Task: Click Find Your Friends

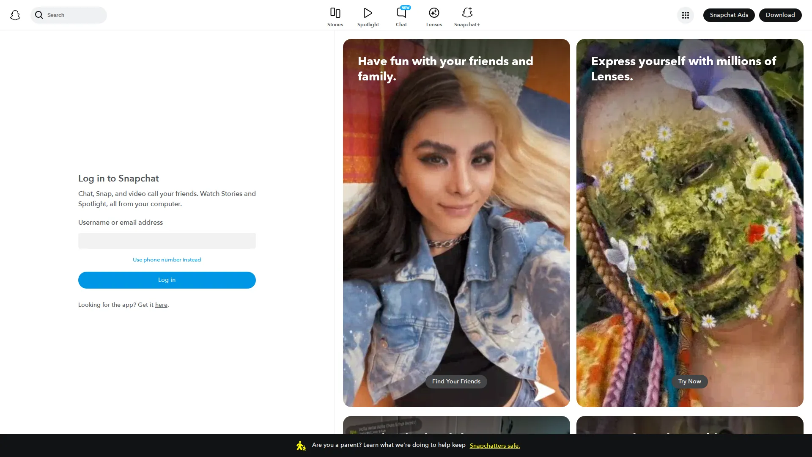Action: pos(456,381)
